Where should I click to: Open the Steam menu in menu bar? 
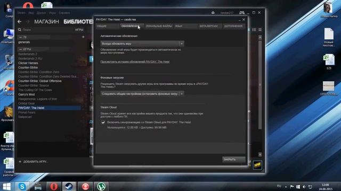21,13
